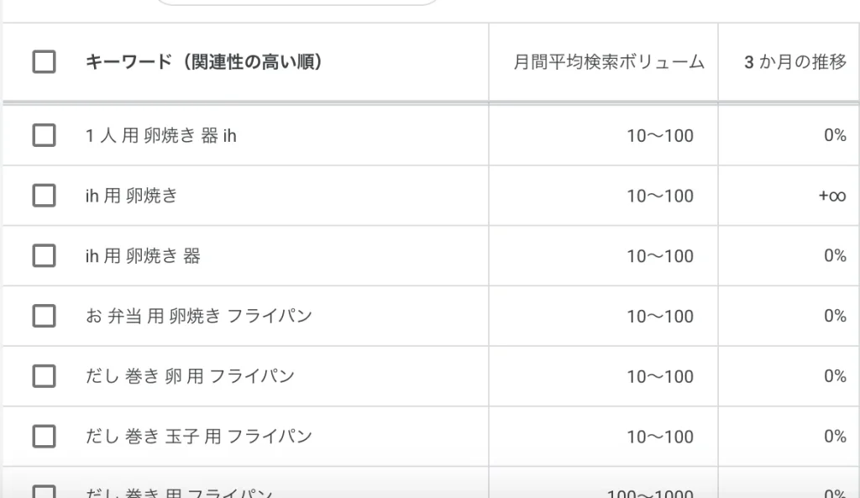
Task: Select the だし 巻き 卵 用 フライパン checkbox
Action: [44, 376]
